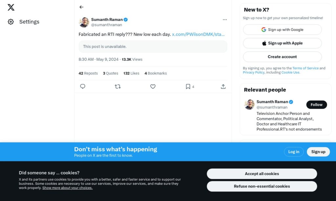This screenshot has width=336, height=201.
Task: Open the Terms of Service link
Action: point(305,68)
